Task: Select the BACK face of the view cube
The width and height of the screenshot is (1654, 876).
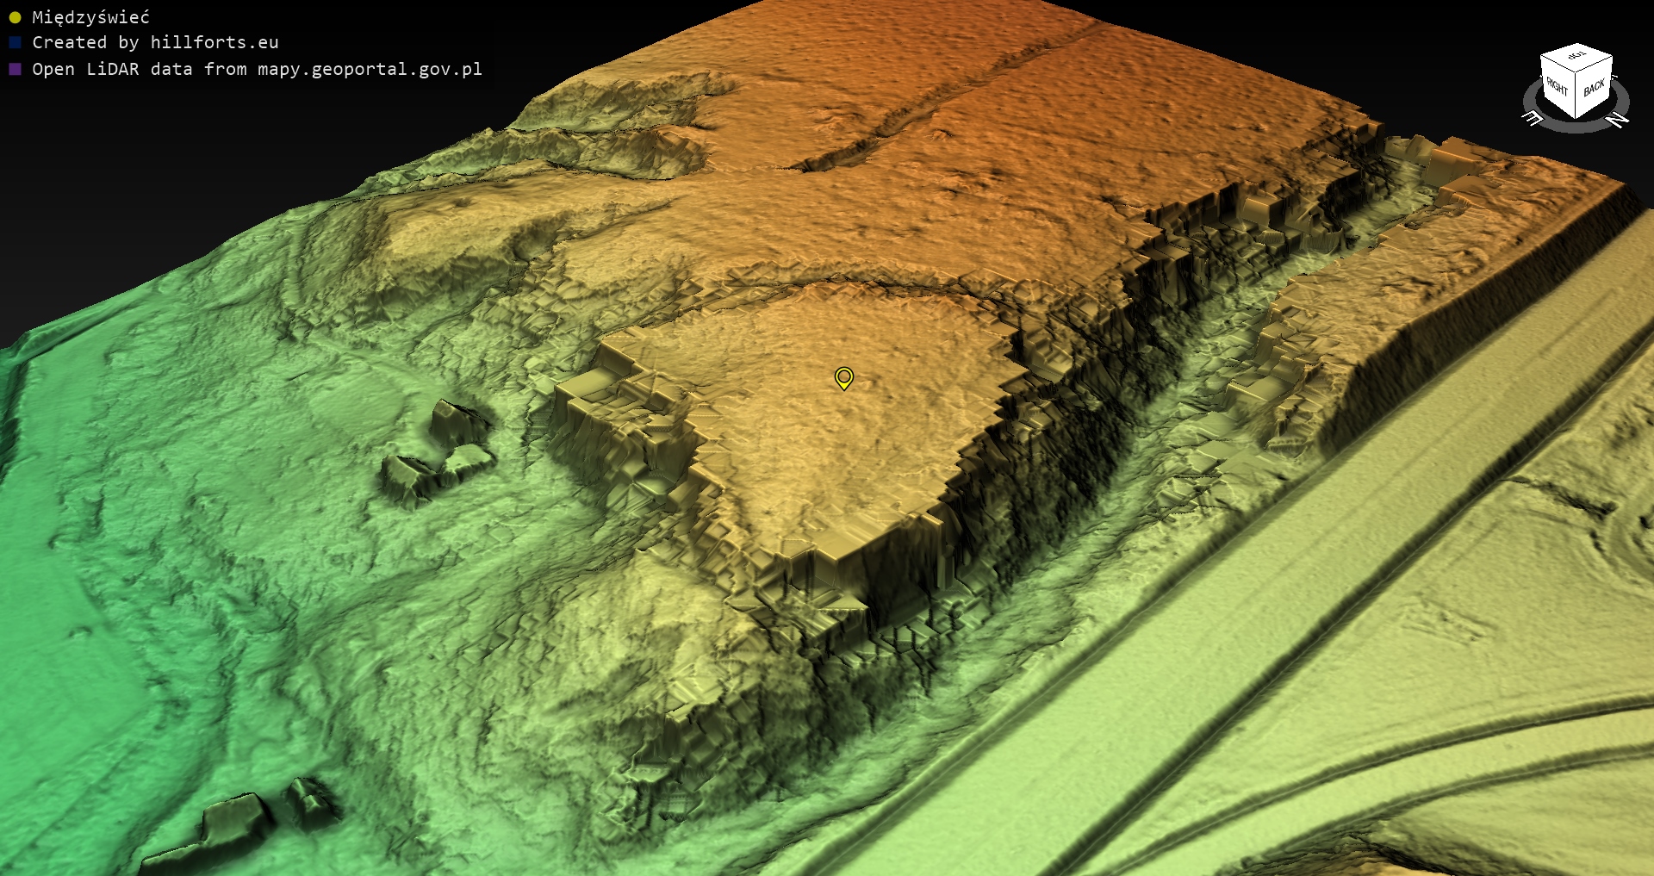Action: point(1594,88)
